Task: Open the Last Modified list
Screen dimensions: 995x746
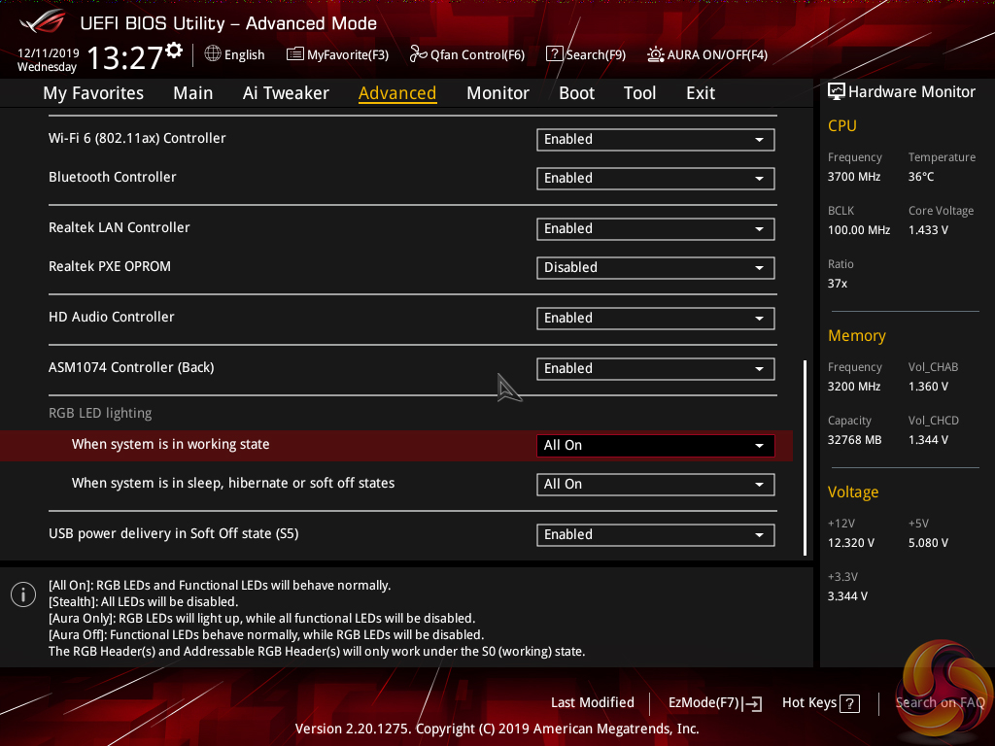Action: 592,703
